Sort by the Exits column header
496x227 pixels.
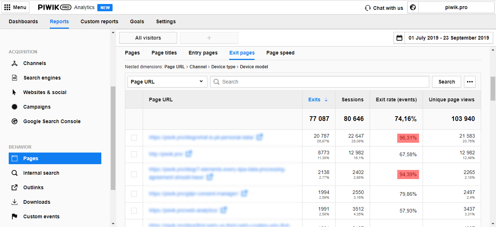(x=314, y=100)
